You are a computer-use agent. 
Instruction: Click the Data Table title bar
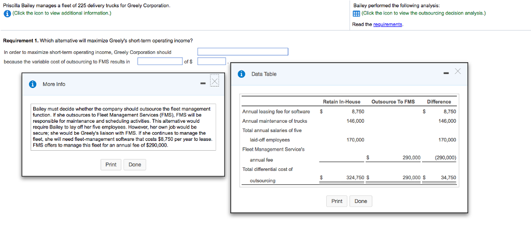pyautogui.click(x=349, y=74)
